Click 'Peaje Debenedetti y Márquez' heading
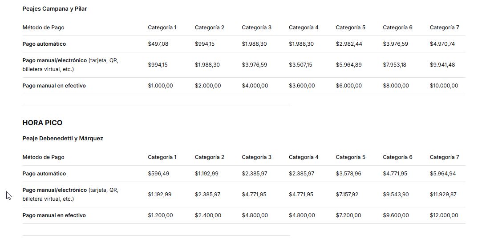Viewport: 490px width, 246px height. coord(63,139)
